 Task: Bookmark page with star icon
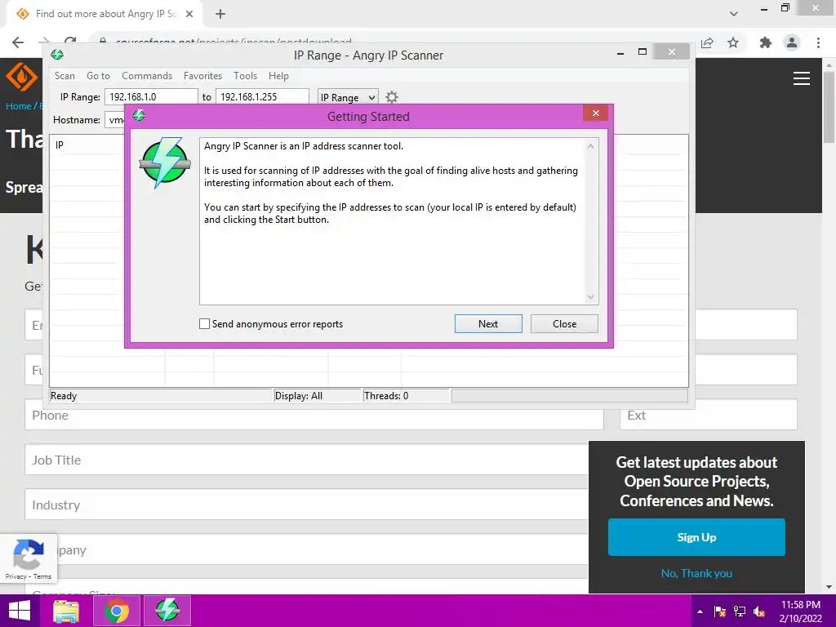pos(733,42)
